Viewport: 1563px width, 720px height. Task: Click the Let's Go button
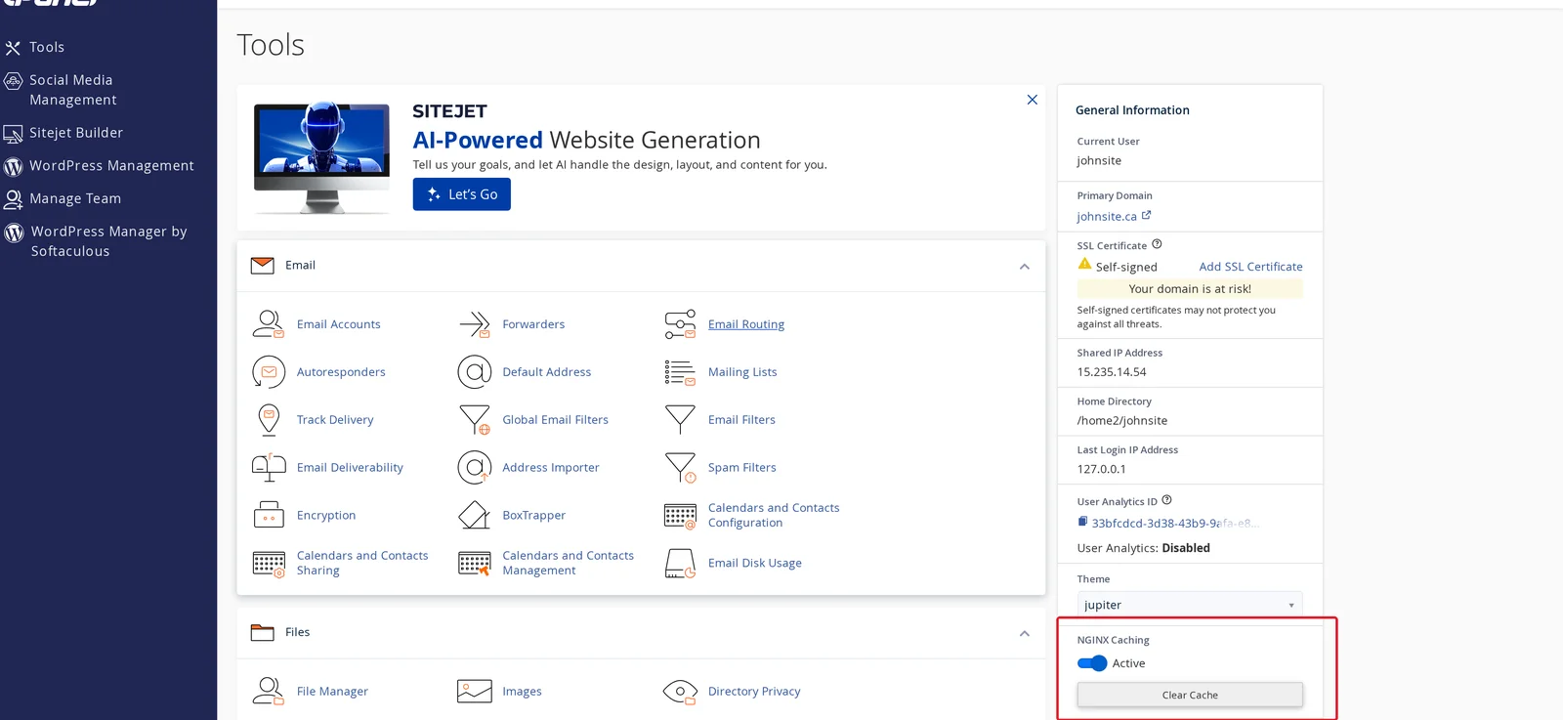coord(462,194)
